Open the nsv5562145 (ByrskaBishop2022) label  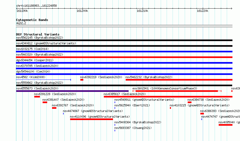click(40, 38)
